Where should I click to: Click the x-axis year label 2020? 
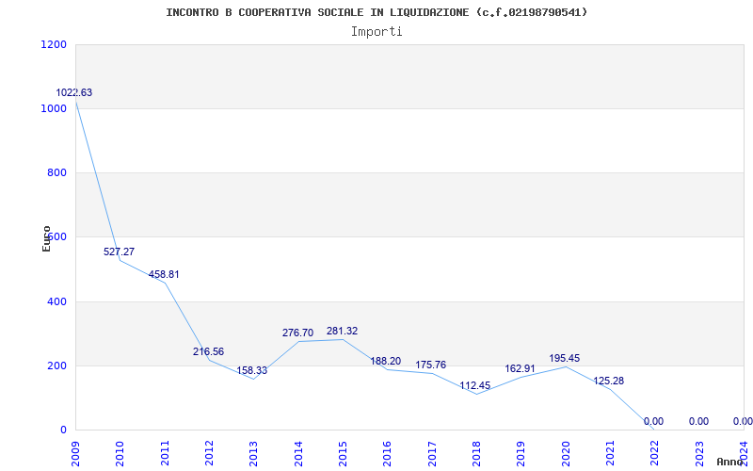(x=566, y=453)
